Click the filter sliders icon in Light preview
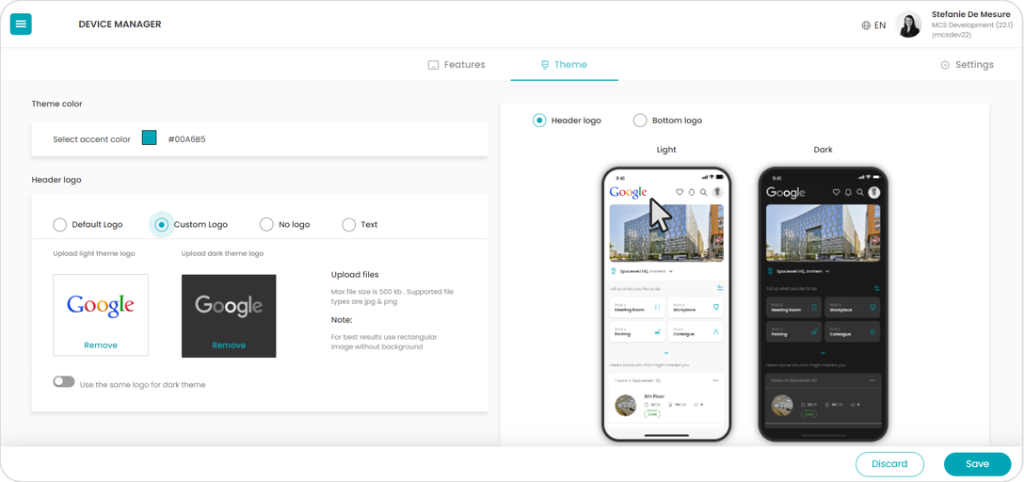Image resolution: width=1024 pixels, height=482 pixels. point(720,287)
